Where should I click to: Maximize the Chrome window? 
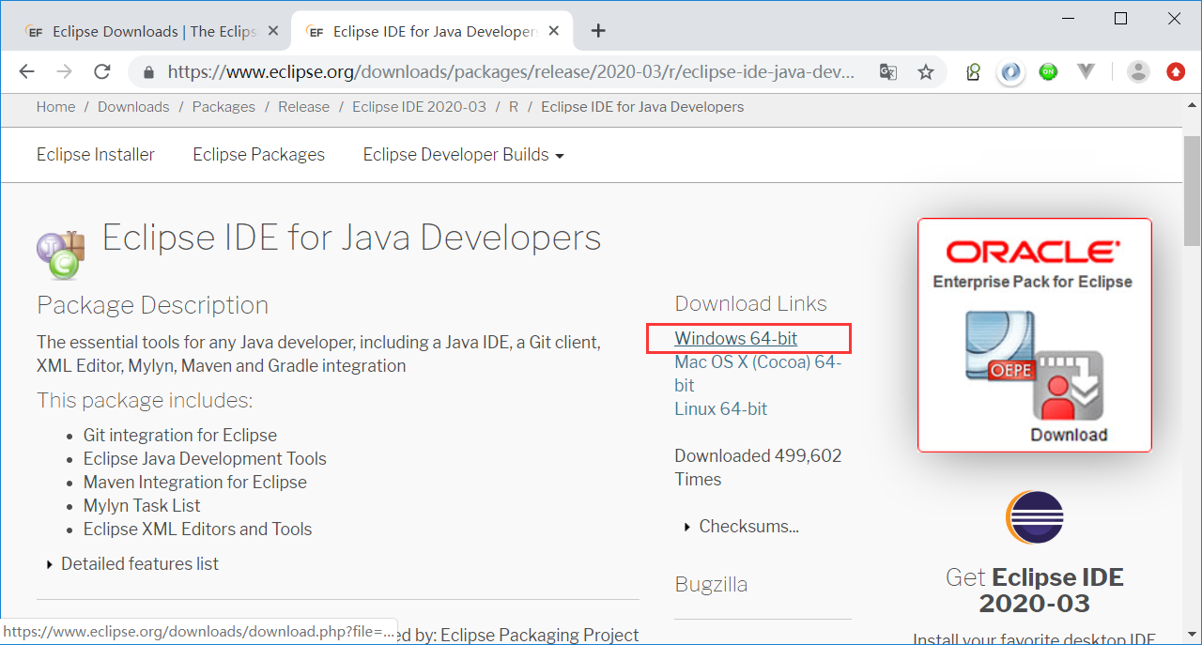1120,18
